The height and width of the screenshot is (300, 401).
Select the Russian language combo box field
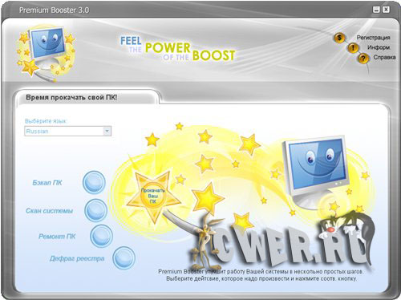coord(67,131)
